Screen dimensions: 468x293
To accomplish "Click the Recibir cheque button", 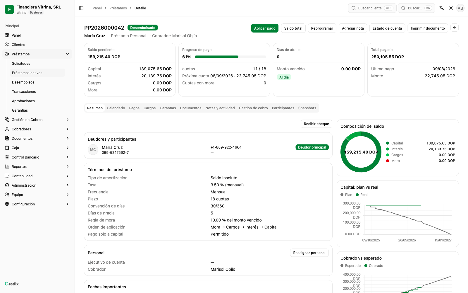I will (x=316, y=124).
